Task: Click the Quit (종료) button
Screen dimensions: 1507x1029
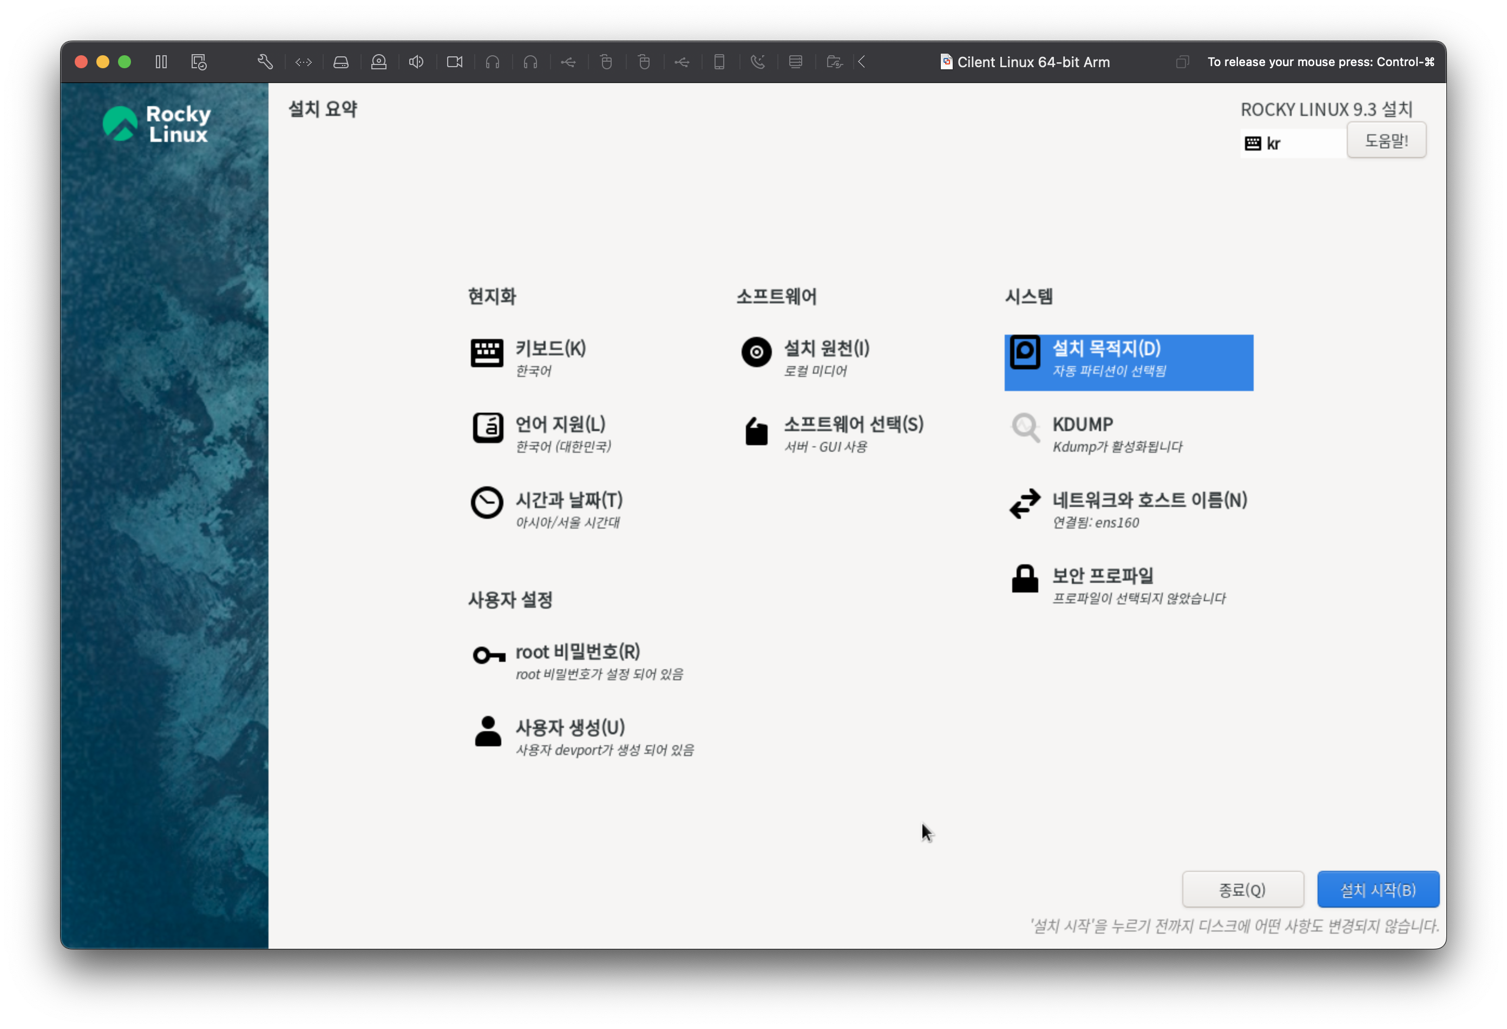Action: point(1242,889)
